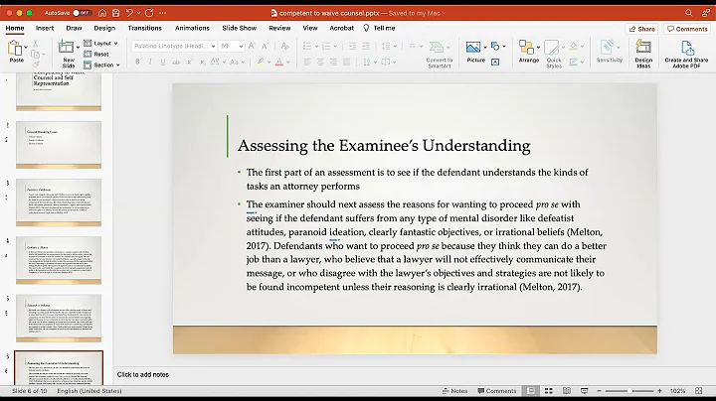Toggle Subscript formatting

202,62
